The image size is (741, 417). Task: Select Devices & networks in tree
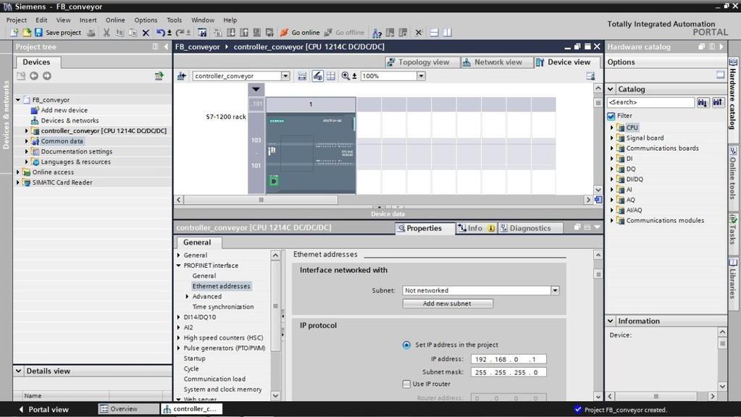pyautogui.click(x=70, y=120)
